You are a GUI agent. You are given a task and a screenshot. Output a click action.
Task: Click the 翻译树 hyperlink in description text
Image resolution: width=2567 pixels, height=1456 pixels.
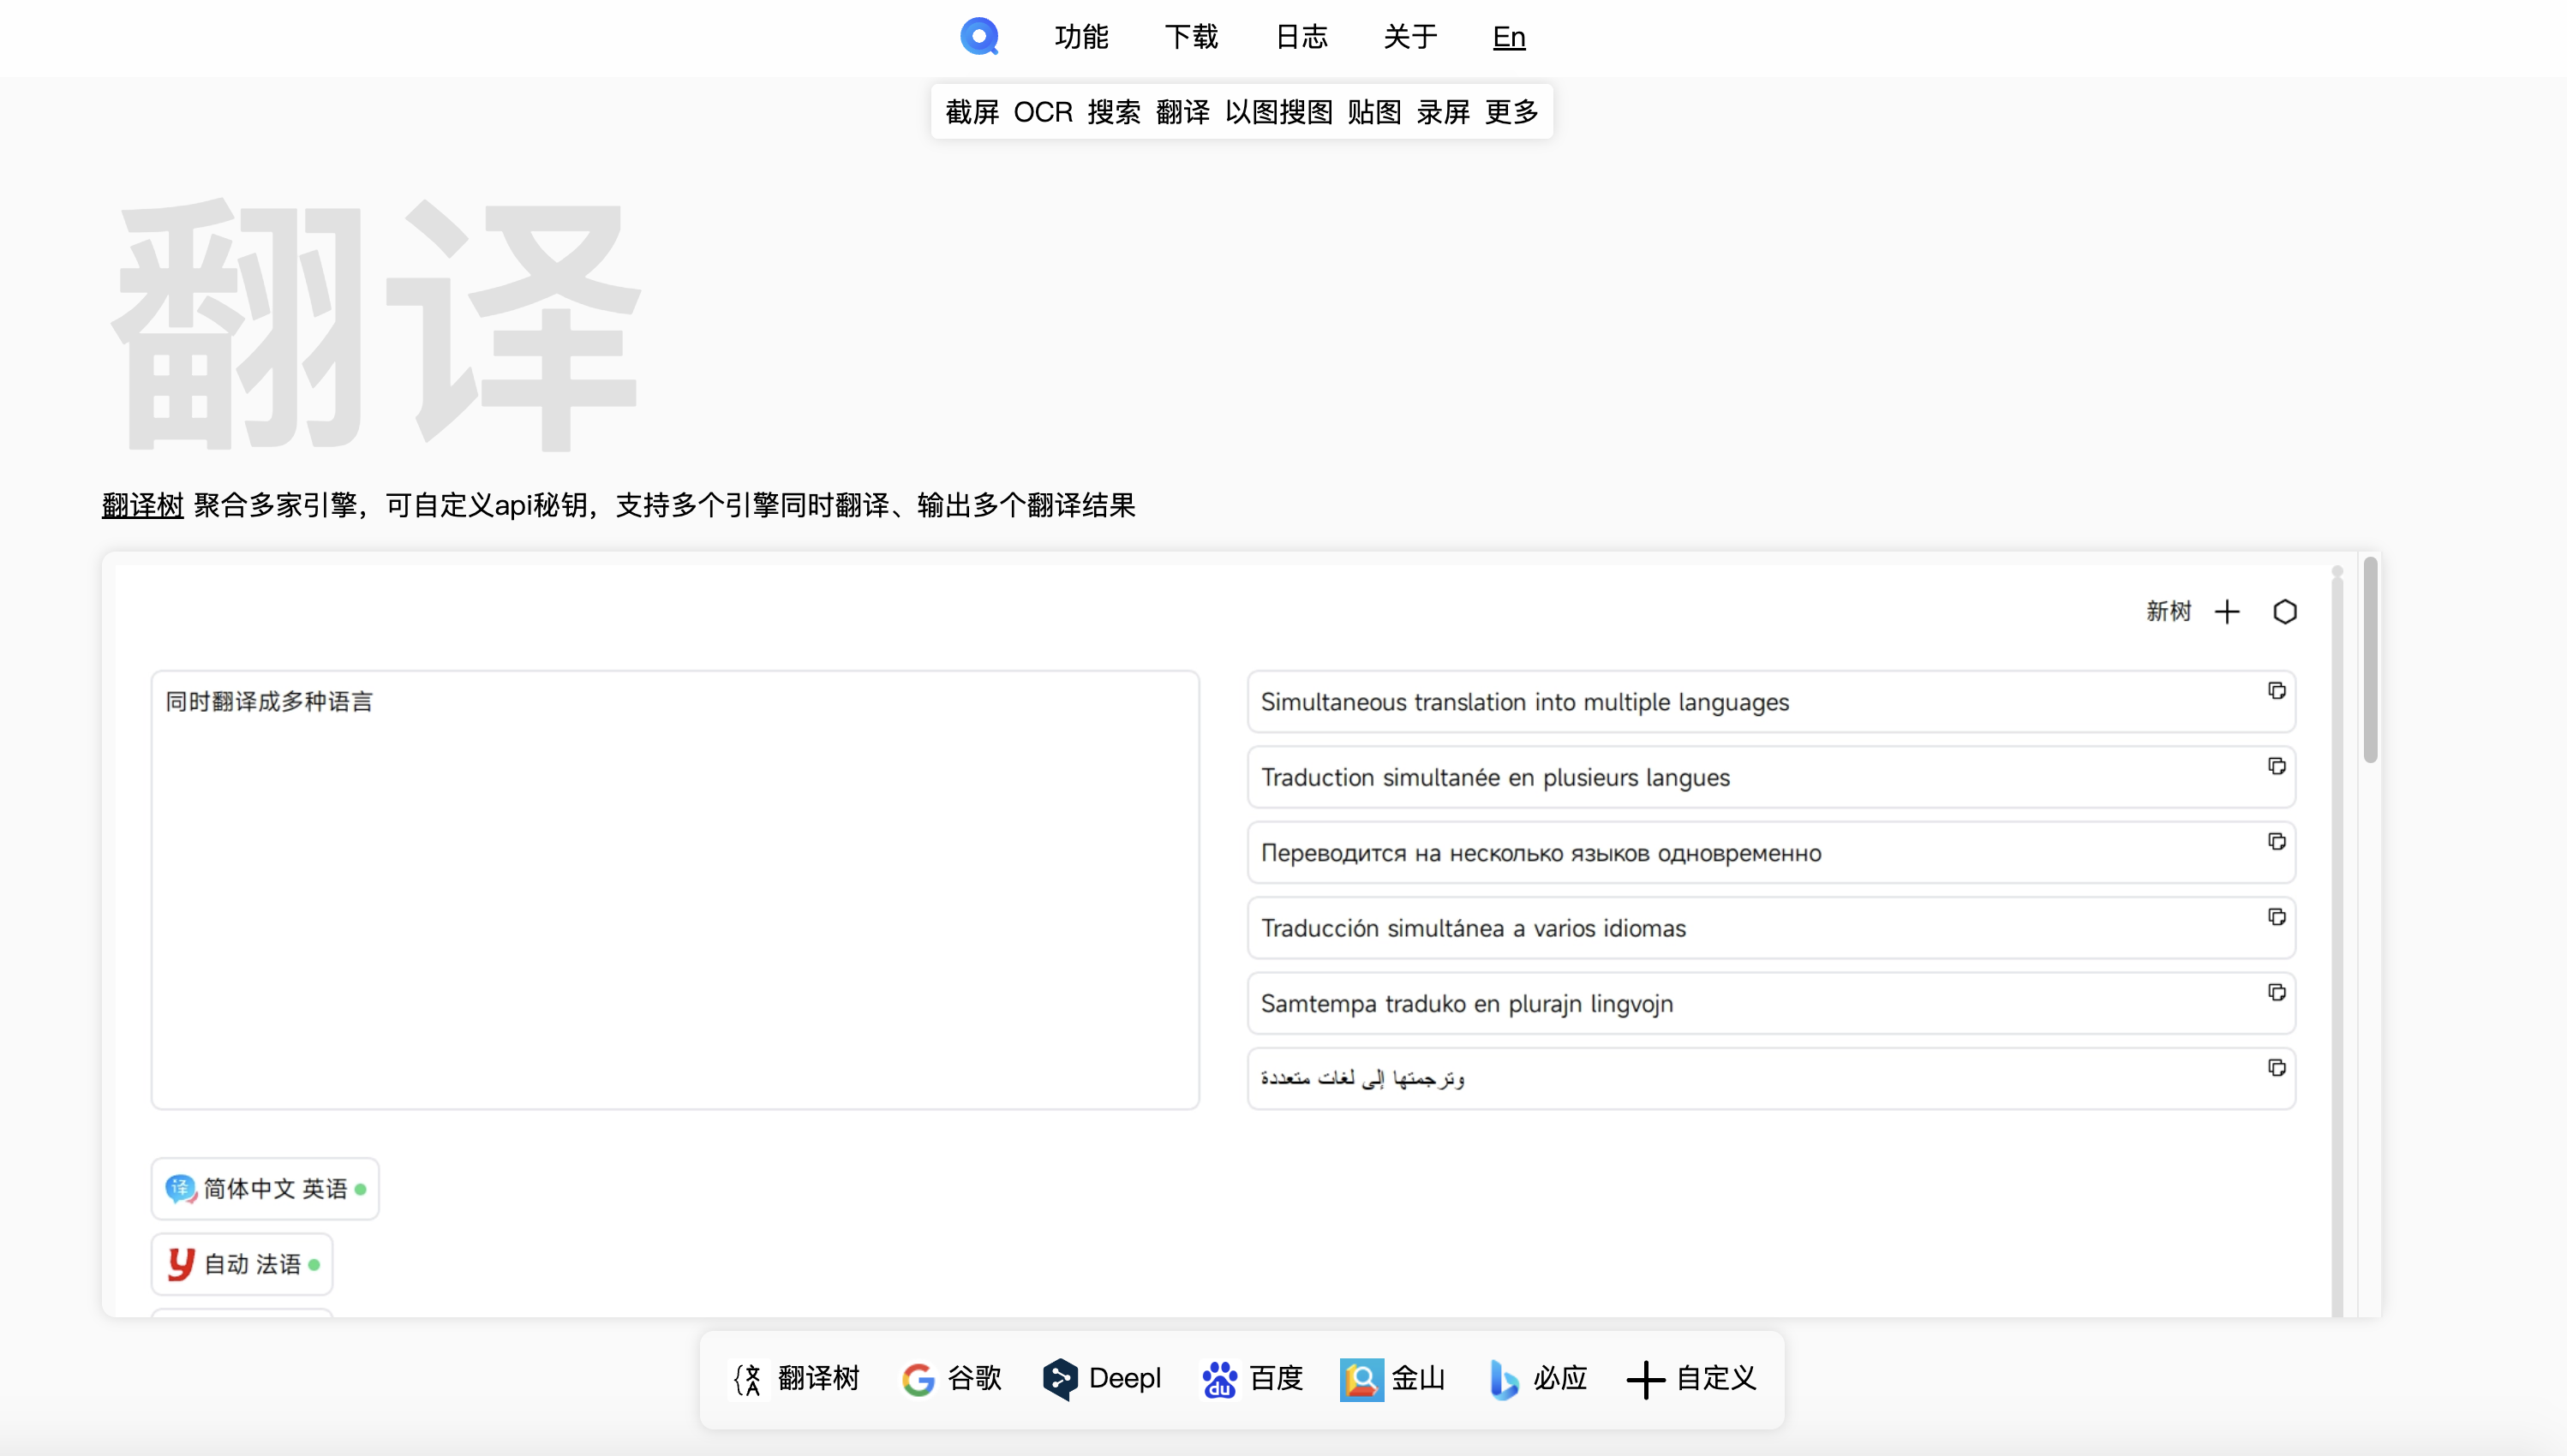pyautogui.click(x=141, y=506)
